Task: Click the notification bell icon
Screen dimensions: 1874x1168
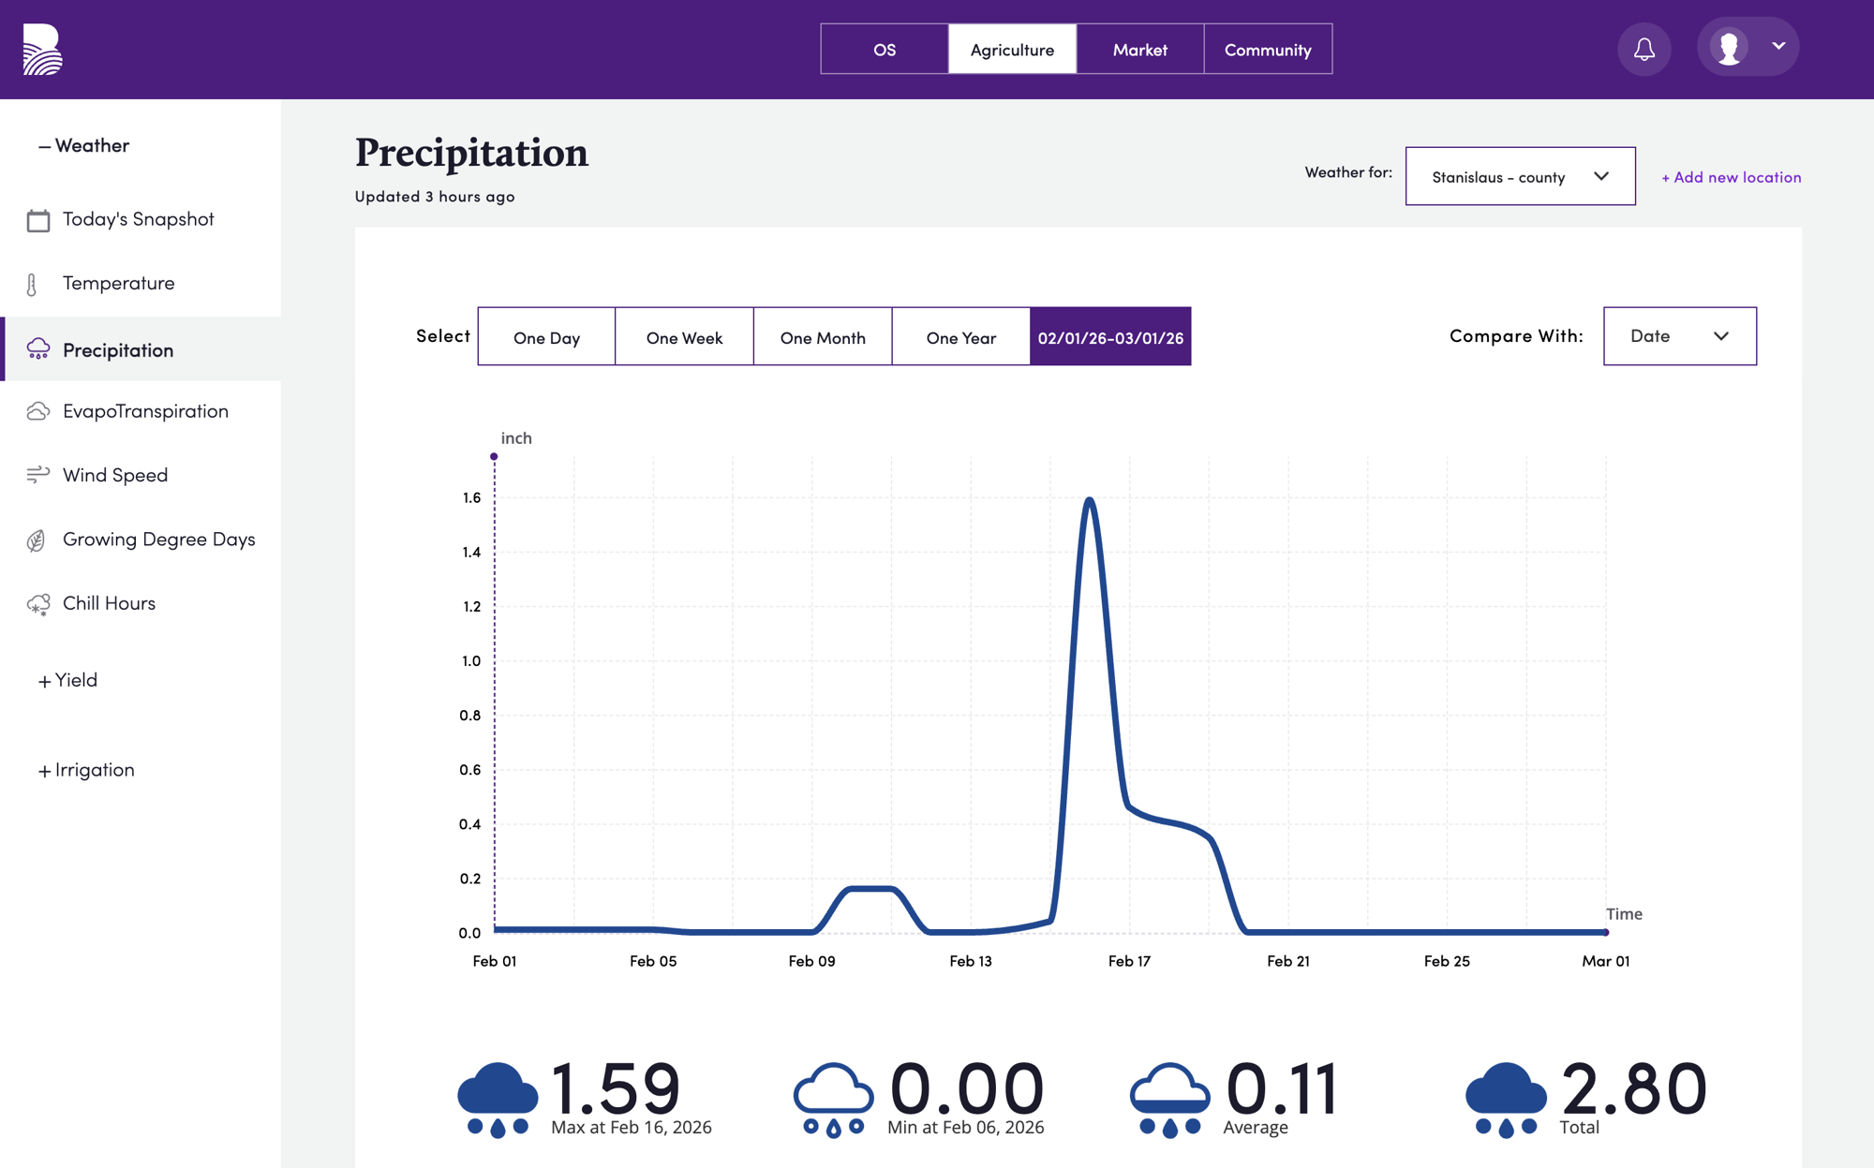Action: 1643,49
